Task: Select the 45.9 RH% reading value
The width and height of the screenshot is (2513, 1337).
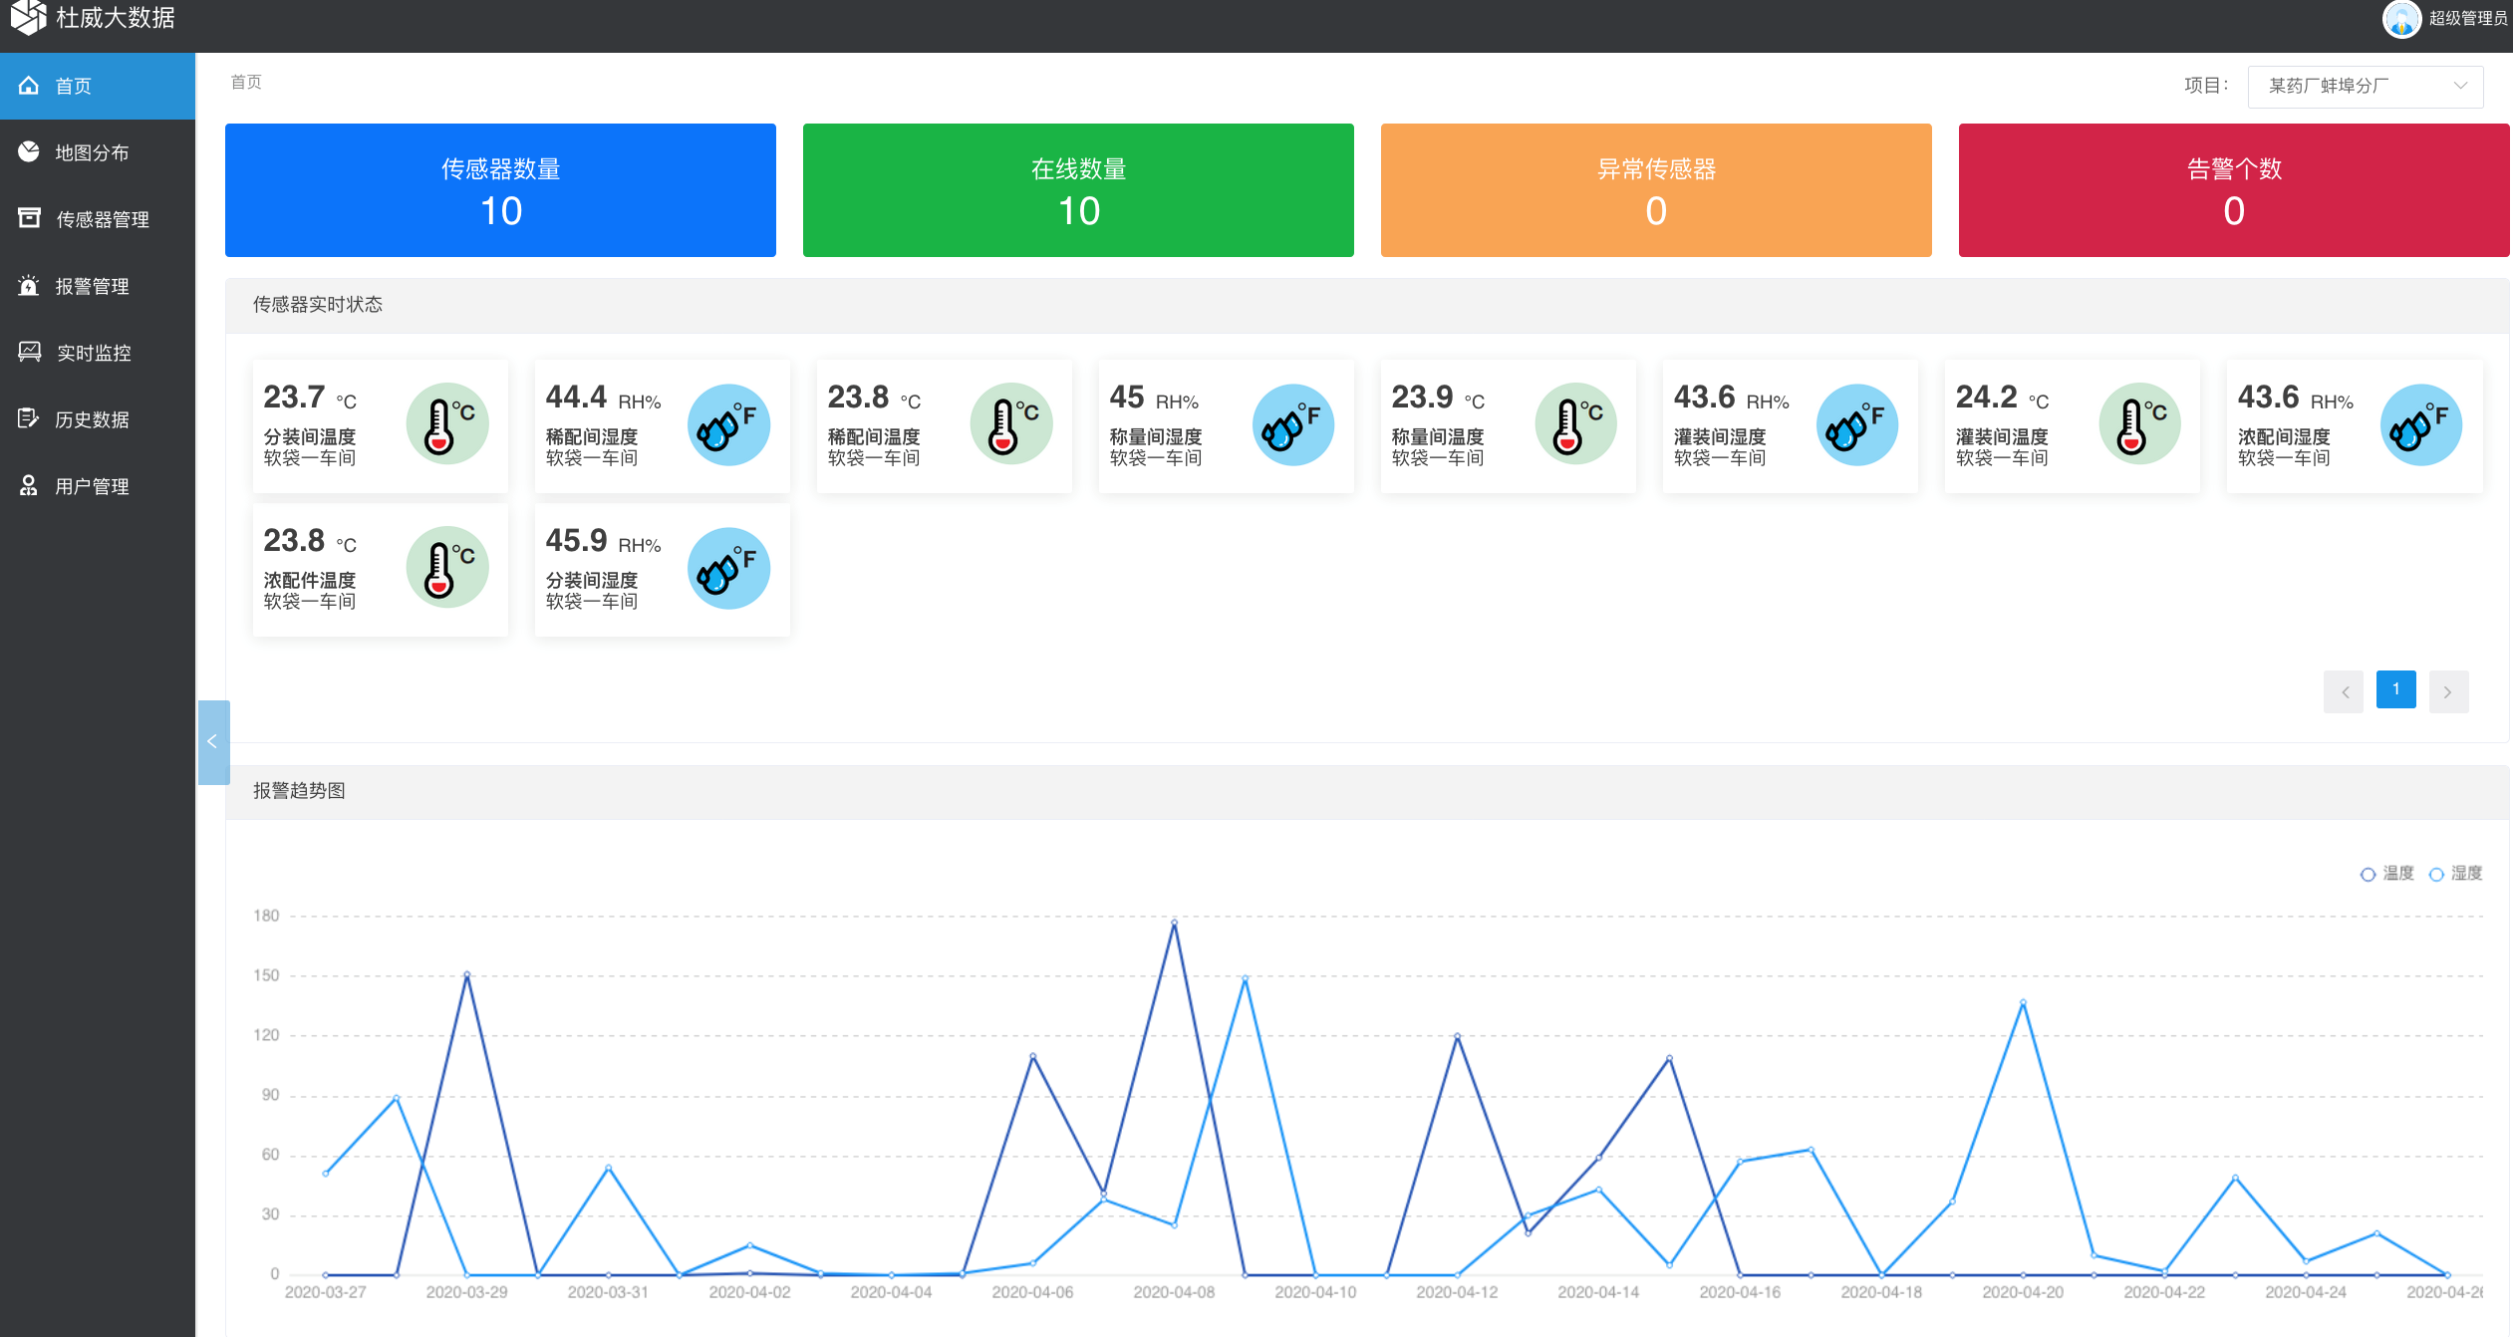Action: pos(603,541)
